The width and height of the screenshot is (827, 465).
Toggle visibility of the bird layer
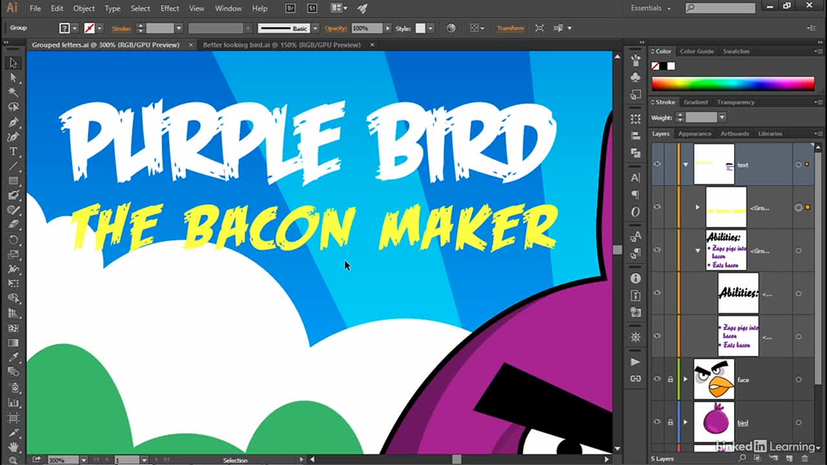657,422
